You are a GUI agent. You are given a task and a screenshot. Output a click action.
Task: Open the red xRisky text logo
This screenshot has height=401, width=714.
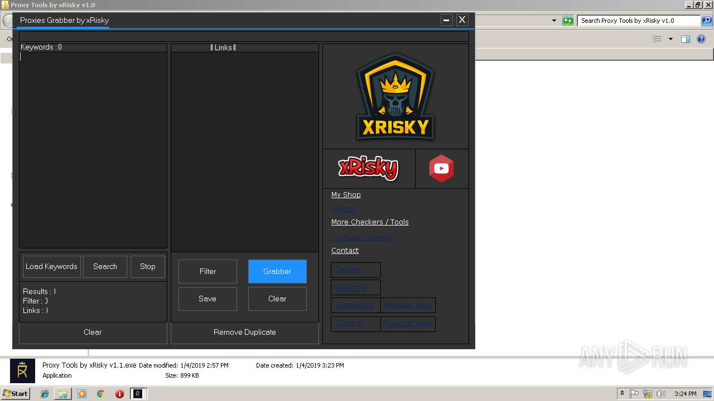click(x=368, y=168)
